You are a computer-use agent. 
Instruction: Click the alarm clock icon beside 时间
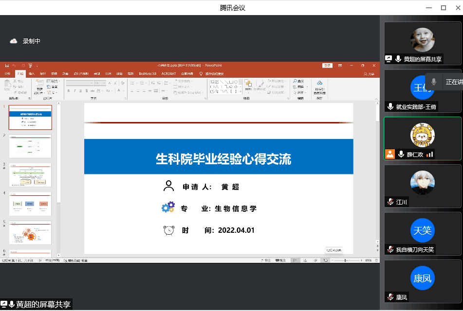click(x=168, y=230)
